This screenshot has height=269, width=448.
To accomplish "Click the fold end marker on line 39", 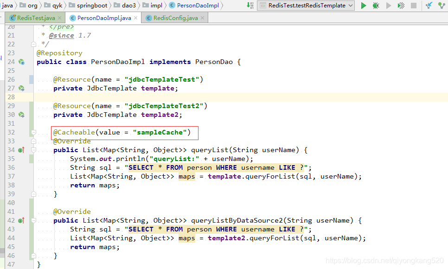I will (33, 194).
